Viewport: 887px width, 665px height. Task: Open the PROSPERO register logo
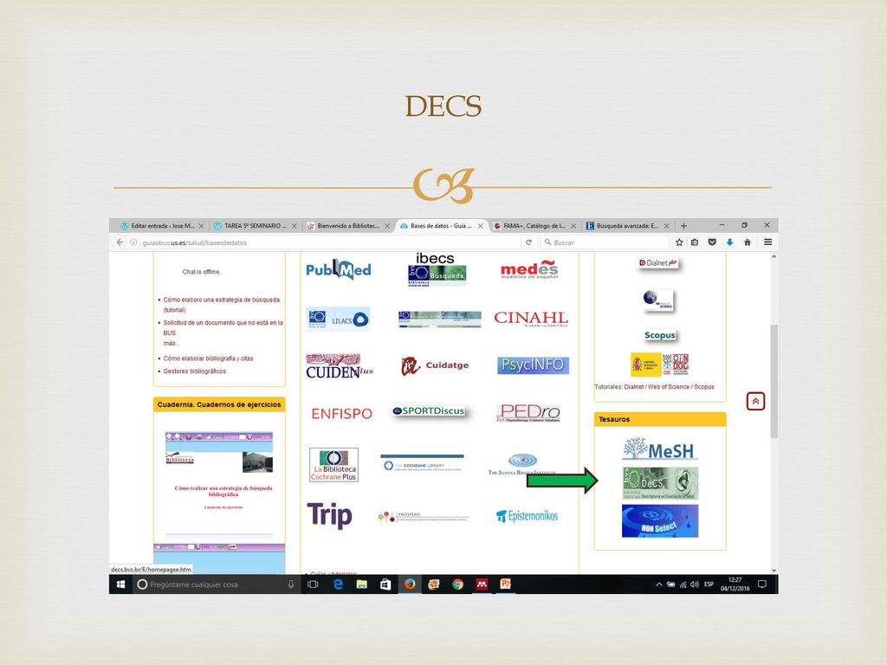(x=423, y=516)
